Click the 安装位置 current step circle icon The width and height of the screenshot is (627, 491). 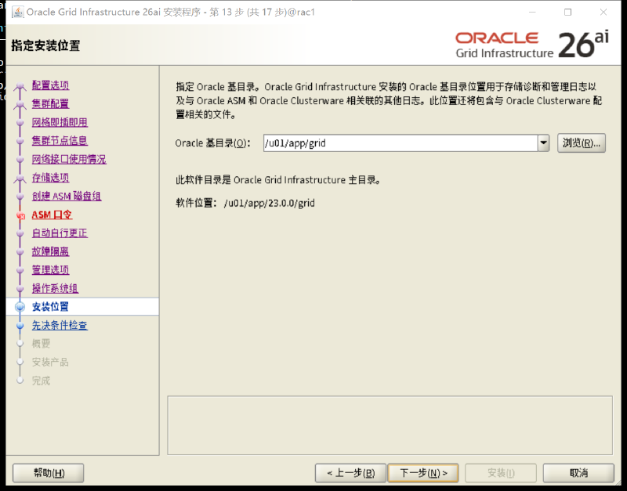(x=20, y=307)
